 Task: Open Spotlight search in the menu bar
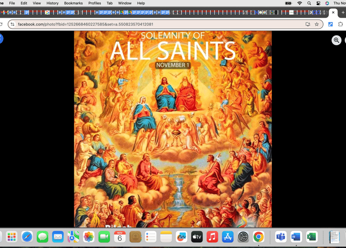(309, 3)
